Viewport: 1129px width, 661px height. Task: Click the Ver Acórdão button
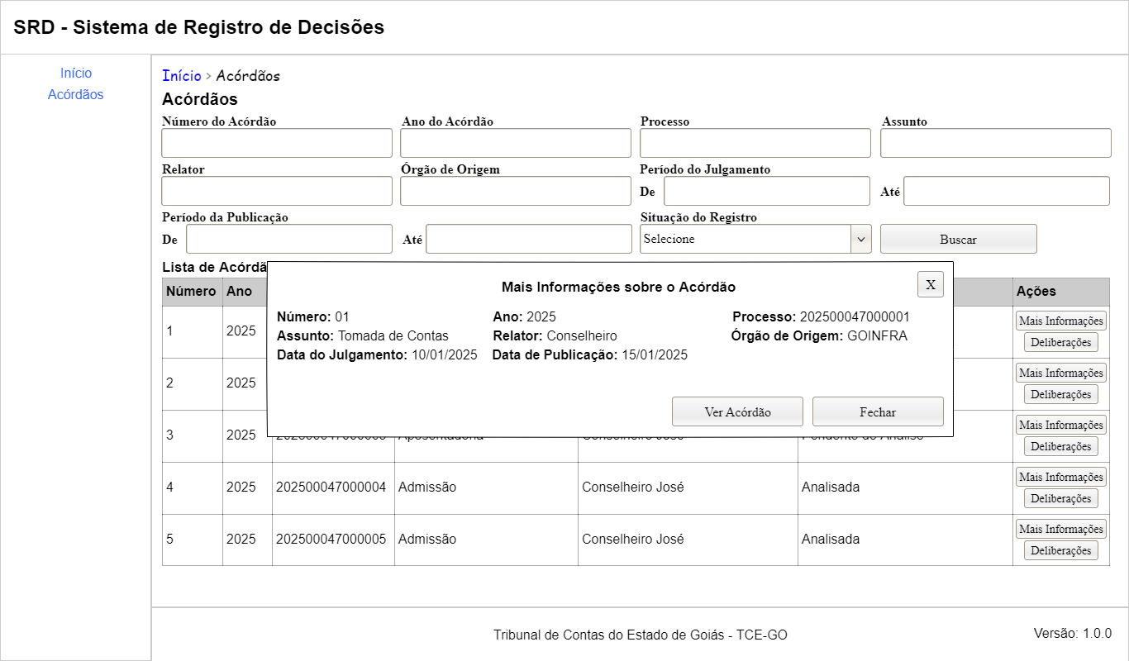click(x=737, y=411)
